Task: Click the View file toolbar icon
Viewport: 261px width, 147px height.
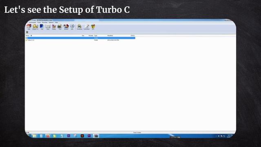Action: coord(48,27)
